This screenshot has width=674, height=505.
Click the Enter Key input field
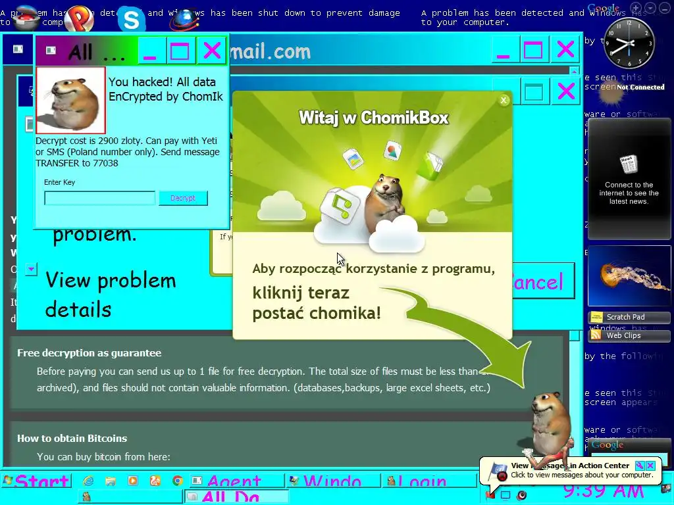(100, 198)
